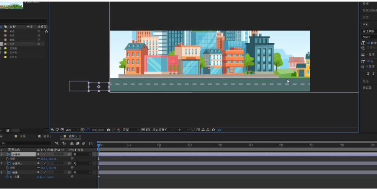Open parent dropdown for layer 1

coord(82,155)
